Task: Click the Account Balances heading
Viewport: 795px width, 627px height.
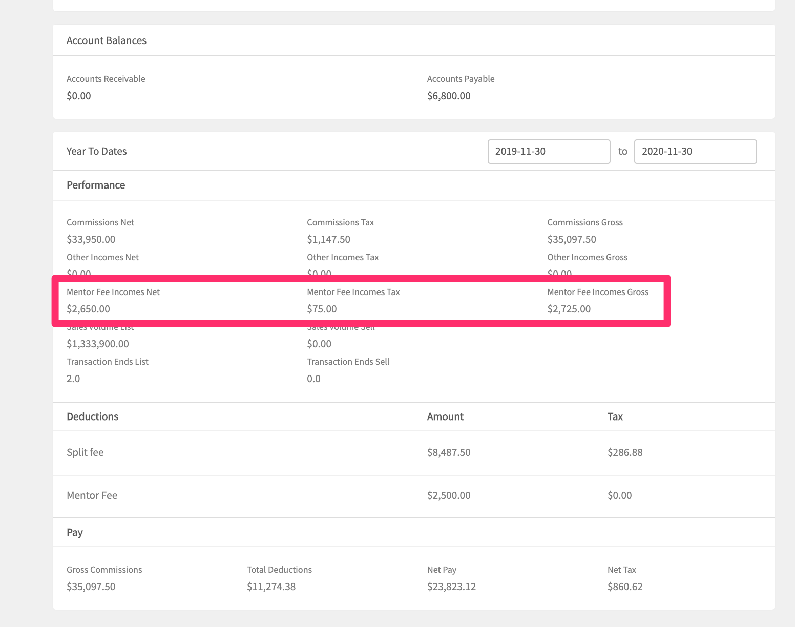Action: tap(107, 40)
